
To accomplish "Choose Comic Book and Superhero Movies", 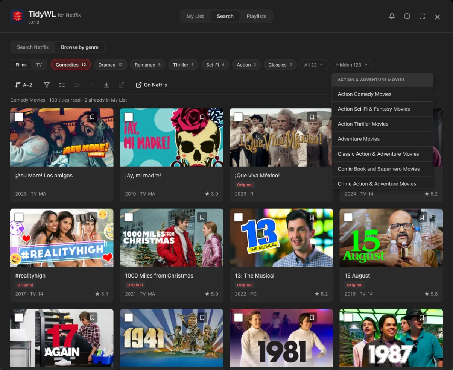I will (x=382, y=169).
